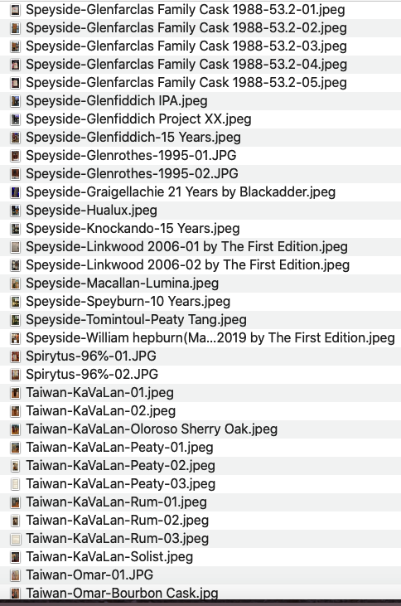Click the icon beside Speyside-Macallan-Lumina.jpeg
The width and height of the screenshot is (401, 606).
tap(15, 284)
